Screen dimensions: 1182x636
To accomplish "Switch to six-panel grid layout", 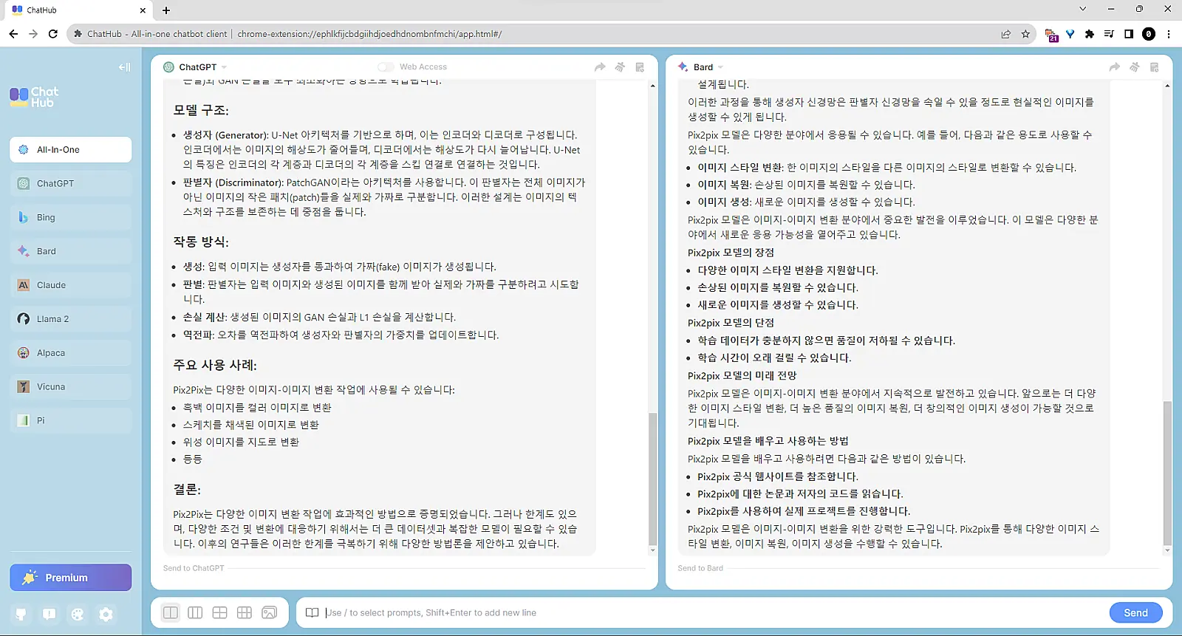I will pyautogui.click(x=245, y=612).
